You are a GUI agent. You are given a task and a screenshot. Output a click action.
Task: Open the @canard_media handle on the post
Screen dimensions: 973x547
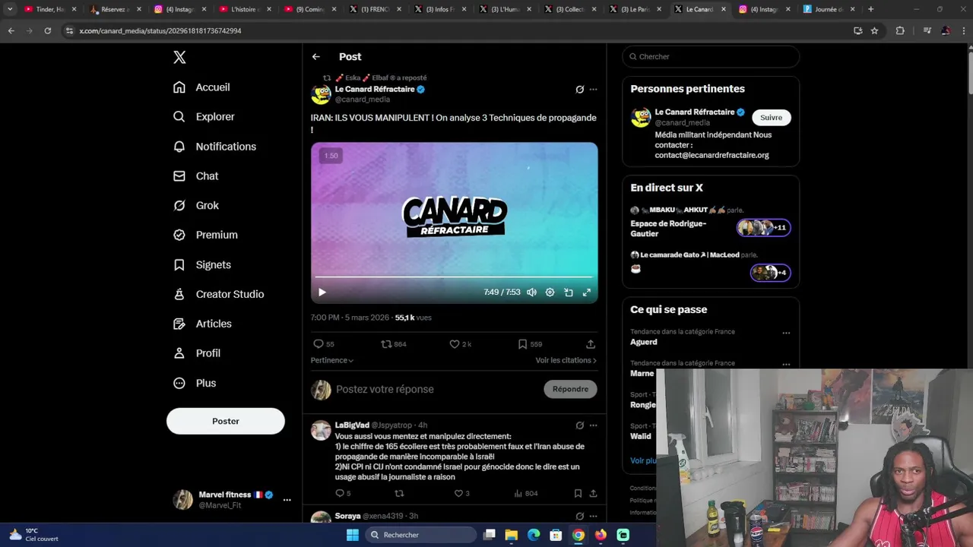363,100
